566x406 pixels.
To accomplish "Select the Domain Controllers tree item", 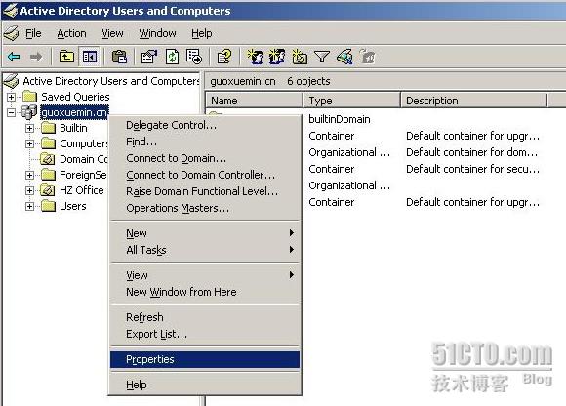I will coord(83,159).
